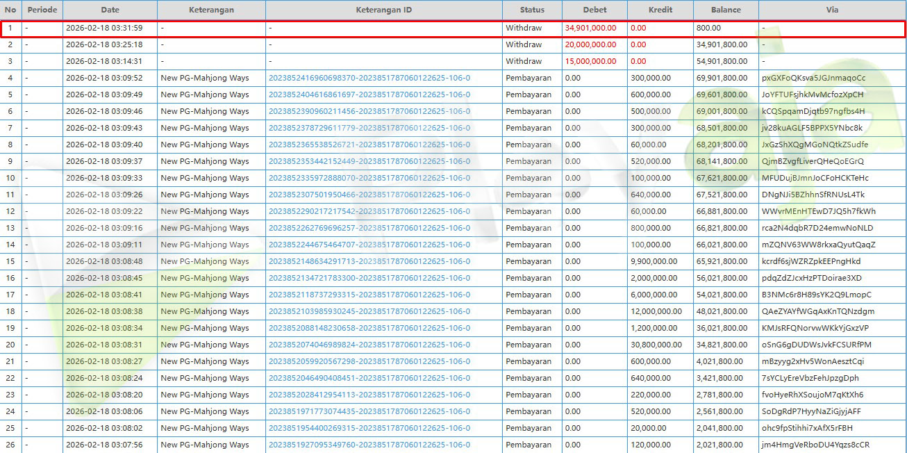Open Keterangan ID link starting with 2023852404616861697
This screenshot has height=453, width=907.
(x=369, y=94)
